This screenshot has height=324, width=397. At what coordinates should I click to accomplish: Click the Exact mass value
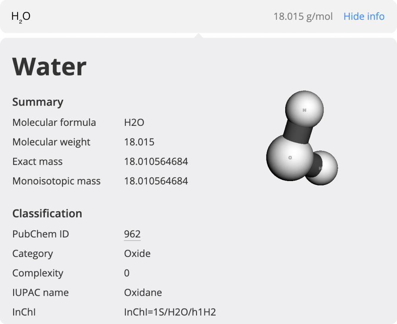tap(156, 161)
